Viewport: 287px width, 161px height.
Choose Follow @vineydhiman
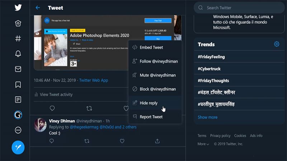pyautogui.click(x=155, y=61)
